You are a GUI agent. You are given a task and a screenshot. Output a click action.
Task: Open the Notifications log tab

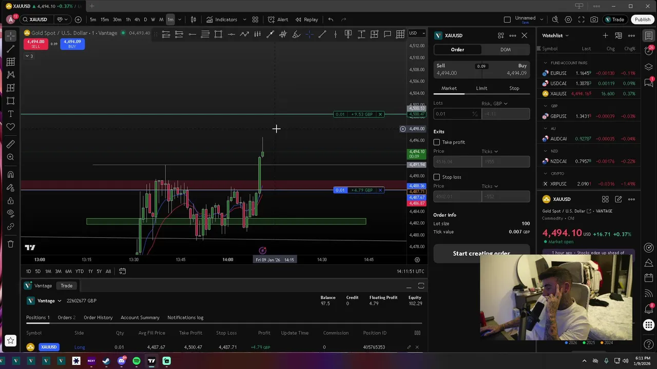[x=185, y=317]
